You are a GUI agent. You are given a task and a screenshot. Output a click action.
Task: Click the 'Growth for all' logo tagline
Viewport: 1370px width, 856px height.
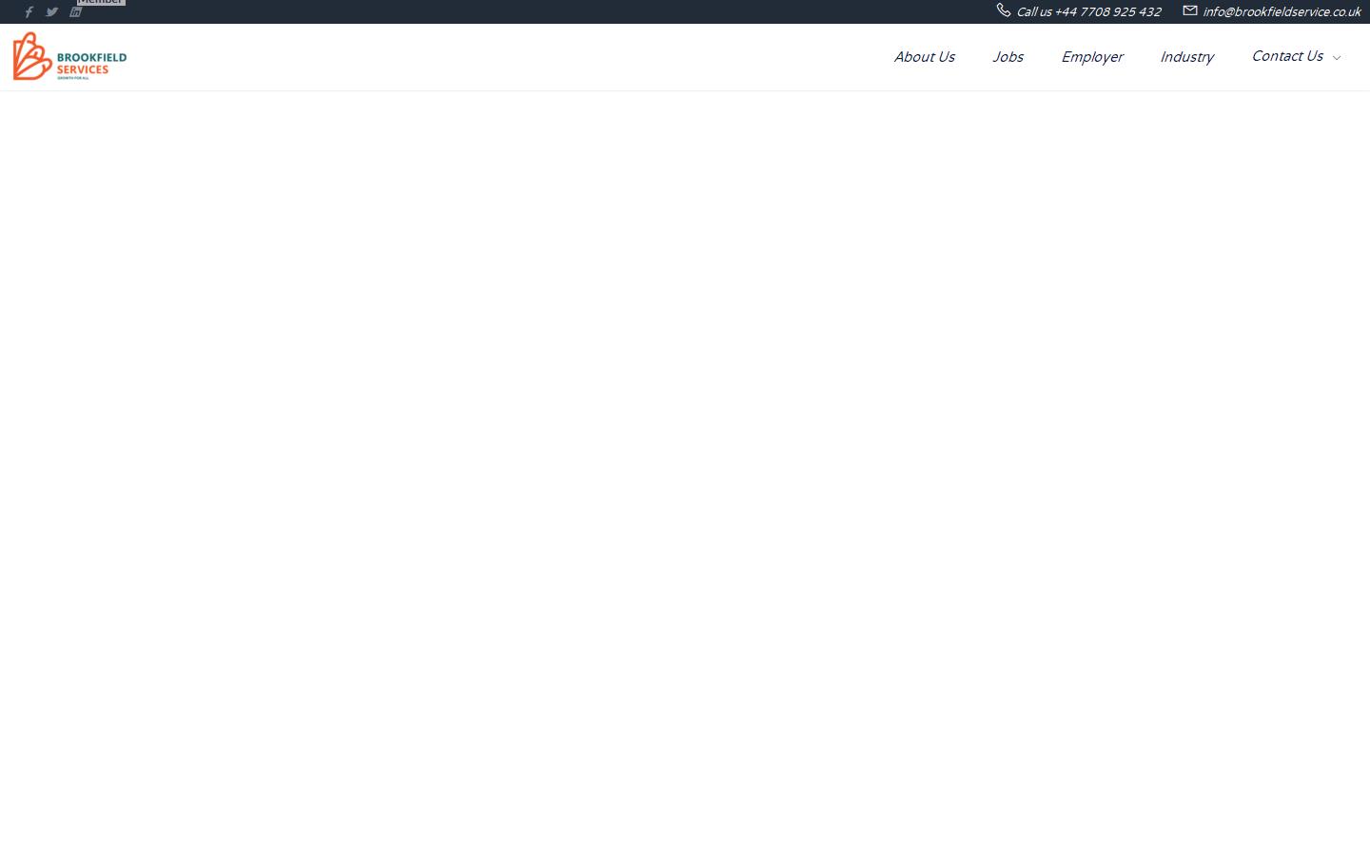pyautogui.click(x=73, y=78)
